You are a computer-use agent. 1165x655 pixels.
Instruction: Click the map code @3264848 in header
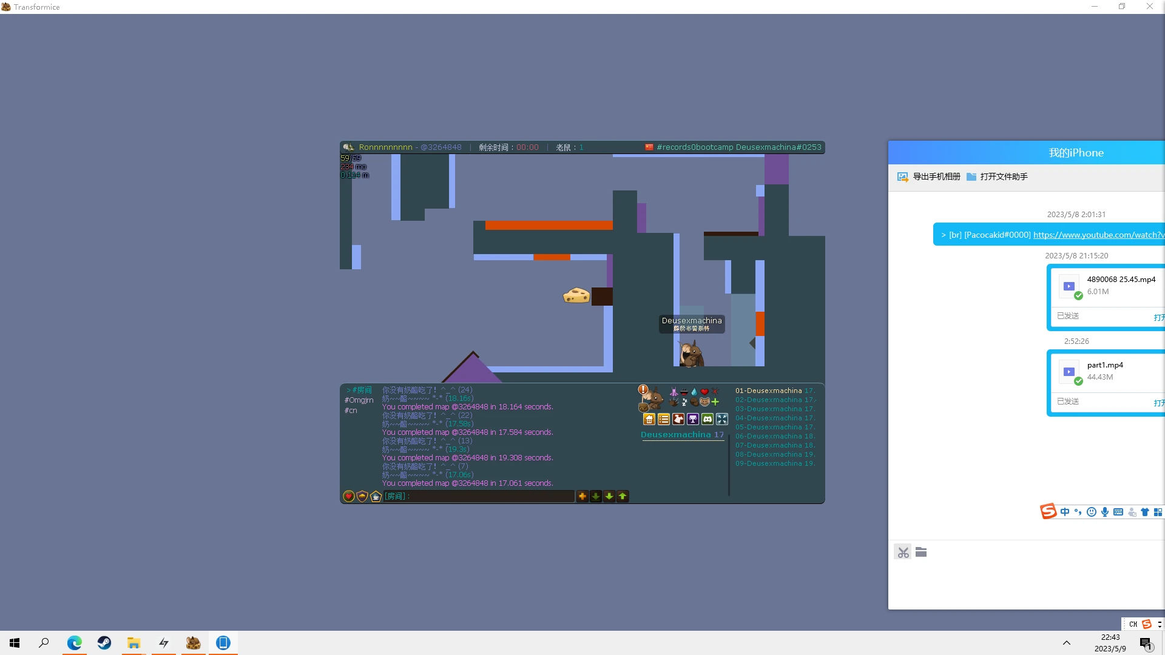coord(441,147)
